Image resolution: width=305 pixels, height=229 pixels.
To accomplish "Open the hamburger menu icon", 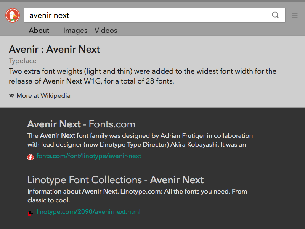I will pos(295,15).
